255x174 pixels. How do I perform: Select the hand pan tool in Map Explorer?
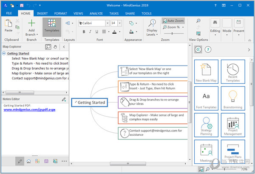coord(55,47)
